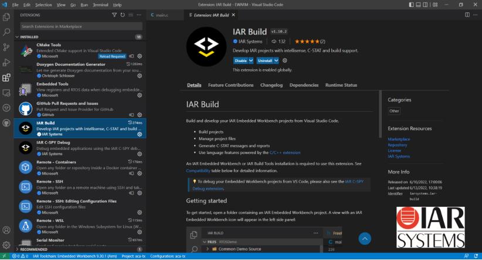This screenshot has height=260, width=482.
Task: Click the Search Extensions in Marketplace field
Action: point(81,26)
